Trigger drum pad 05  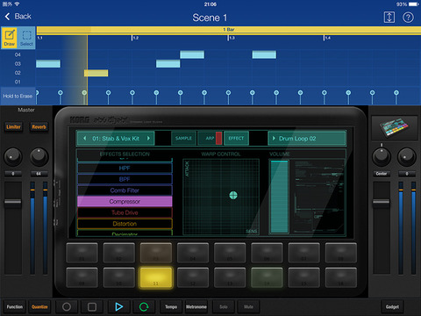[x=230, y=253]
